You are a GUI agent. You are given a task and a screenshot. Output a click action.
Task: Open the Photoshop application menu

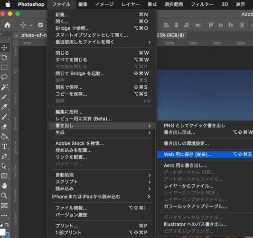tap(31, 4)
